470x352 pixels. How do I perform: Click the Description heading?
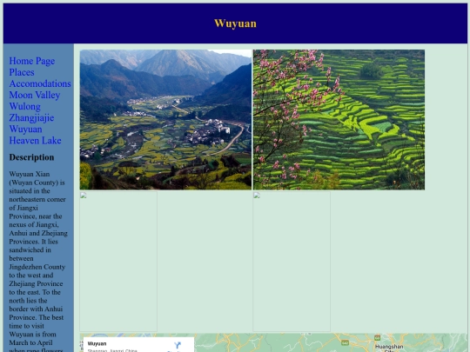[x=32, y=157]
